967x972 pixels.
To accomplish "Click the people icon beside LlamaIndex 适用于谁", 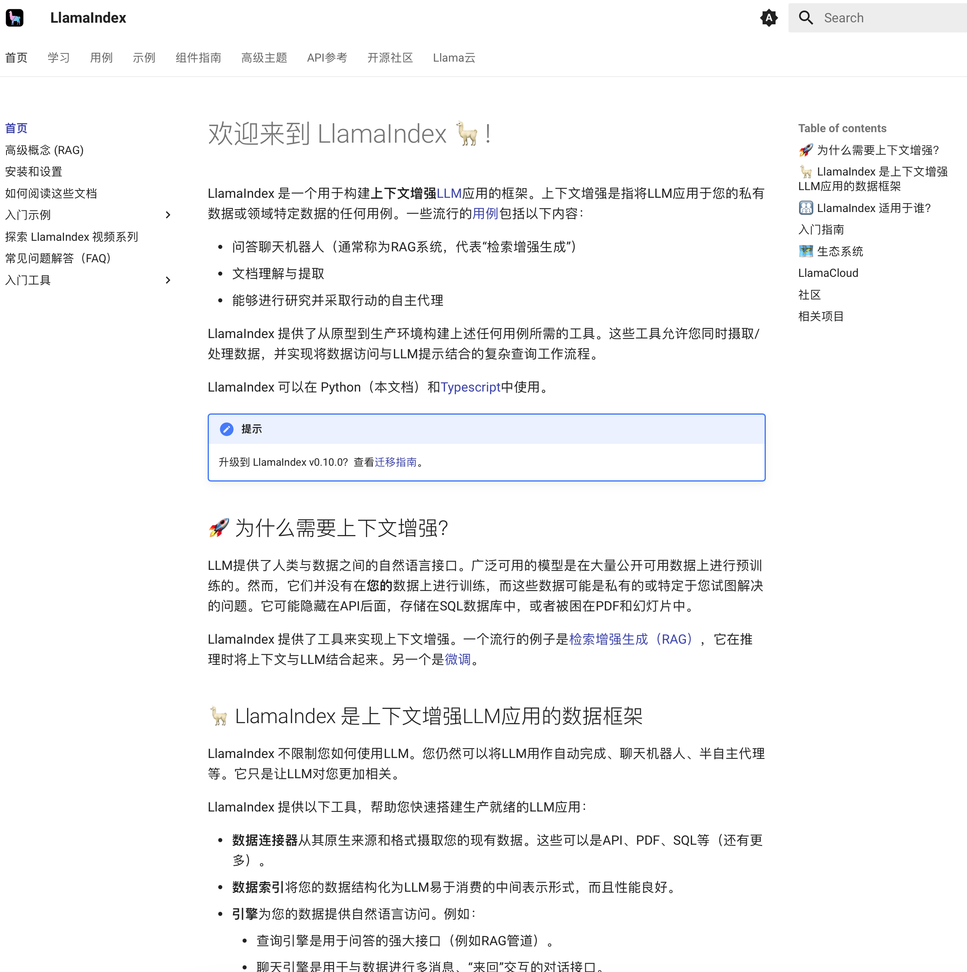I will 806,208.
